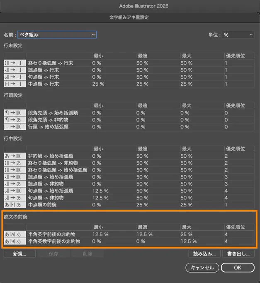This screenshot has height=283, width=260.
Task: Select 最小 value for 終わり括弧類 -> 行末
Action: pyautogui.click(x=97, y=63)
